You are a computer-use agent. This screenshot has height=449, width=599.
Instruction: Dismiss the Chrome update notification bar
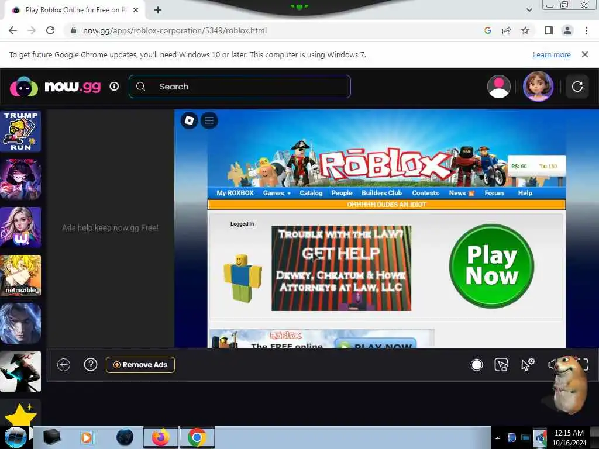[x=584, y=54]
